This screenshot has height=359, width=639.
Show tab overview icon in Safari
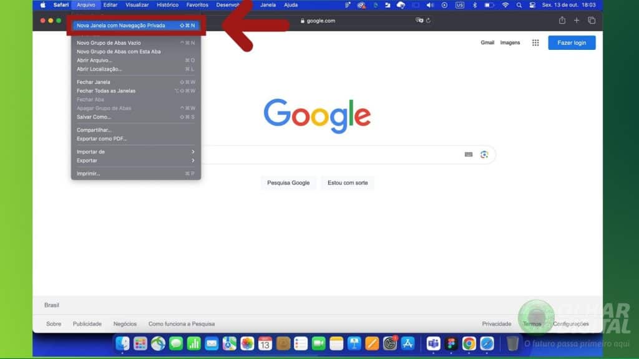pos(592,21)
